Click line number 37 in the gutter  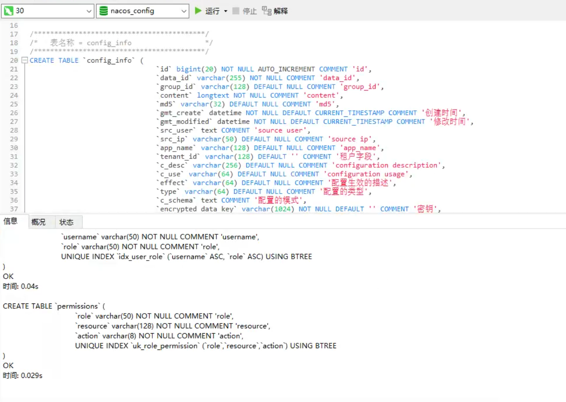click(14, 209)
